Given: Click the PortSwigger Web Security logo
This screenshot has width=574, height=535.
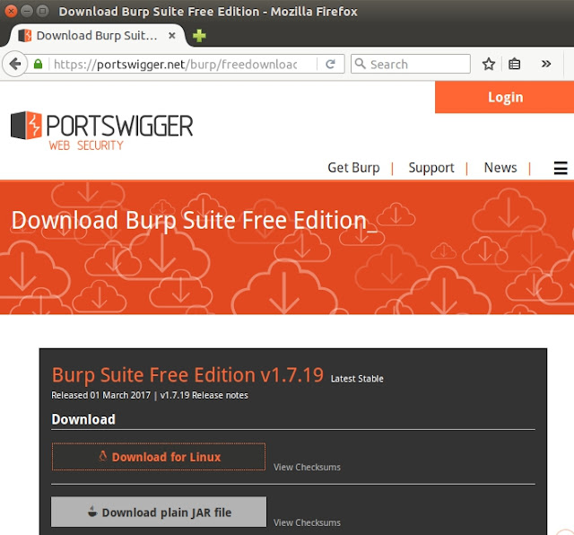Looking at the screenshot, I should click(101, 131).
